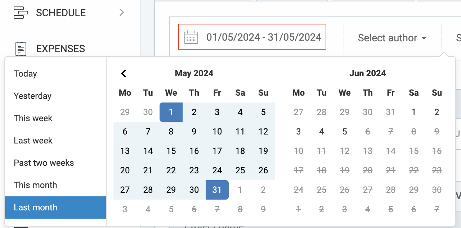Click June 1 in the June calendar
Viewport: 461px width, 228px height.
[414, 112]
